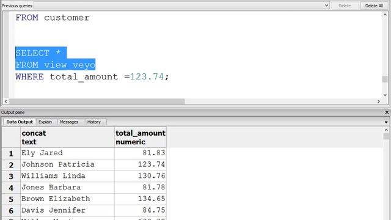Click the editor horizontal scrollbar thumb

(x=97, y=101)
